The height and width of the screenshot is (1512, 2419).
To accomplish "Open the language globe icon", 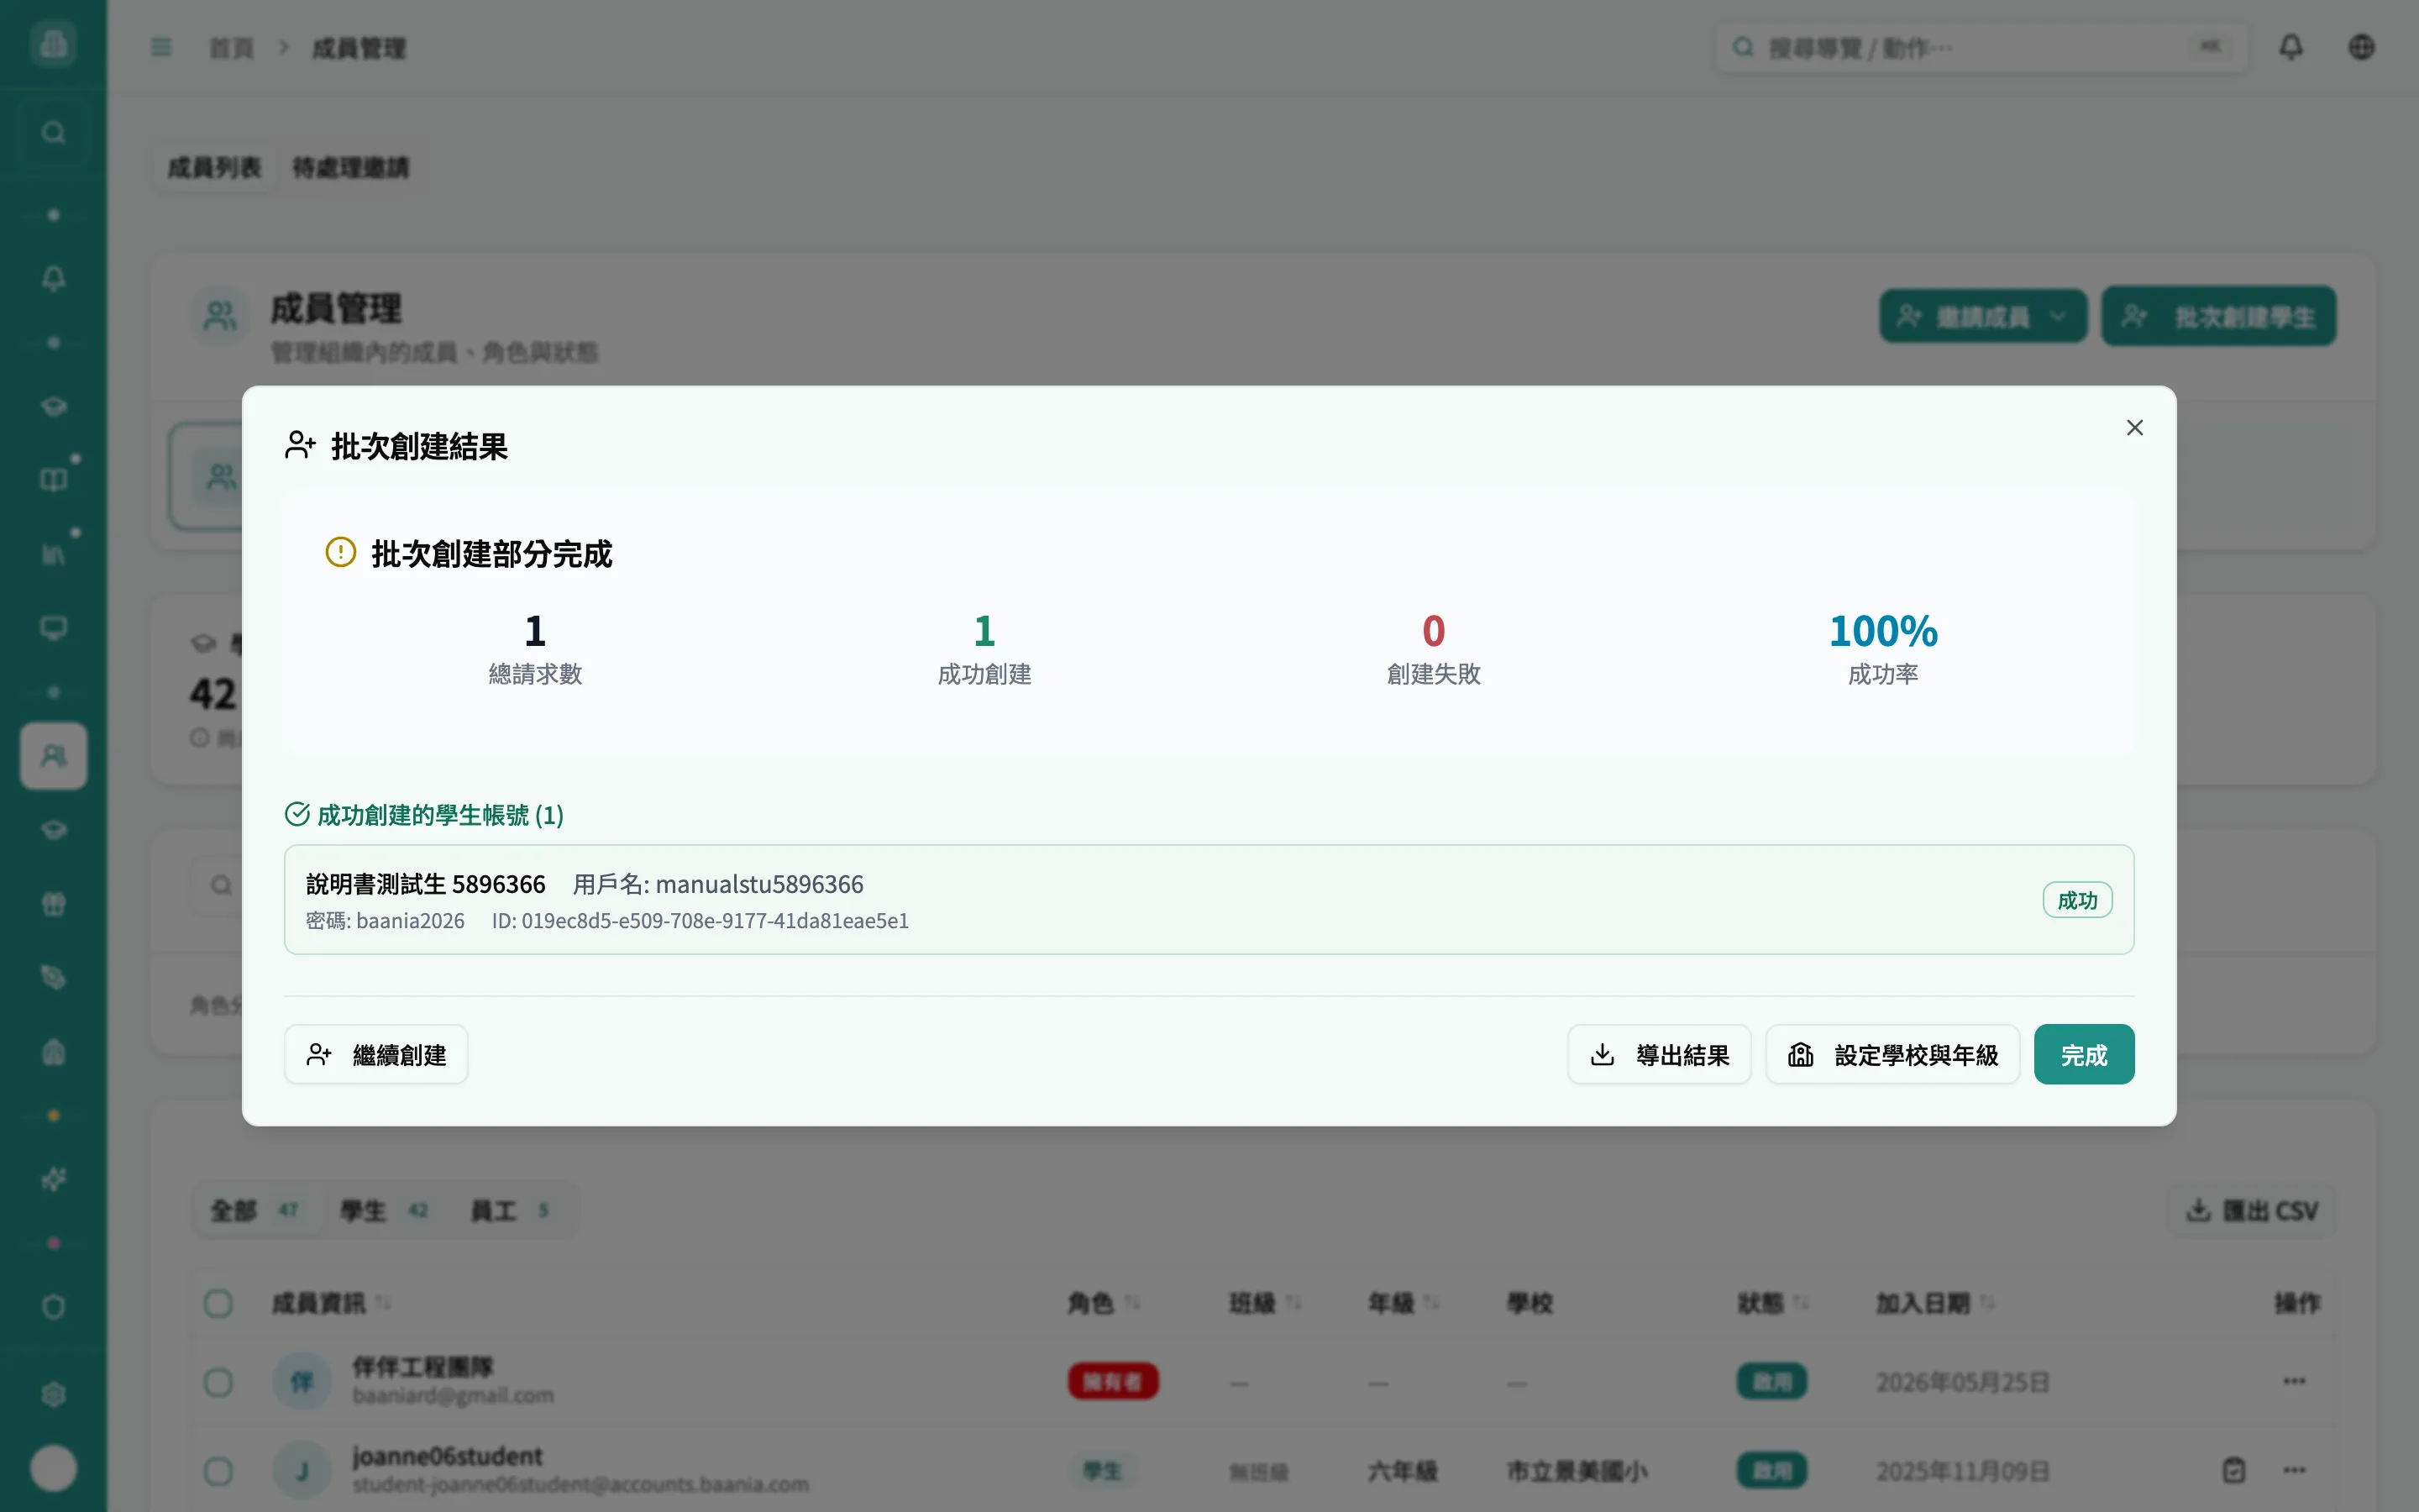I will (x=2361, y=47).
